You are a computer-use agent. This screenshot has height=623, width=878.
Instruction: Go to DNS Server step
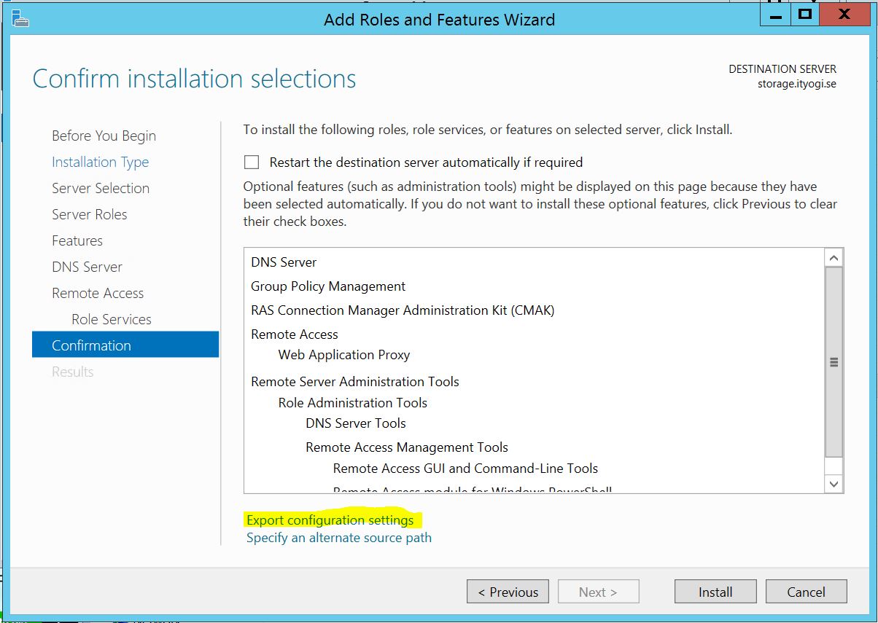click(x=87, y=267)
